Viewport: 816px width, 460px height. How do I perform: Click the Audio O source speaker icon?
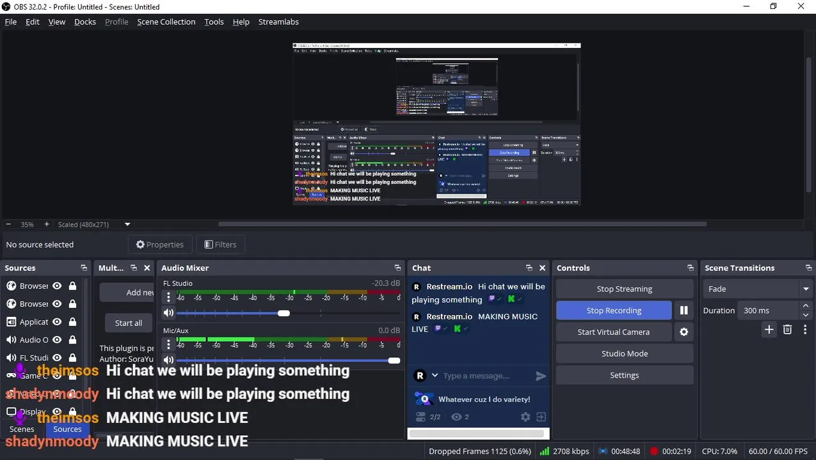(x=11, y=340)
